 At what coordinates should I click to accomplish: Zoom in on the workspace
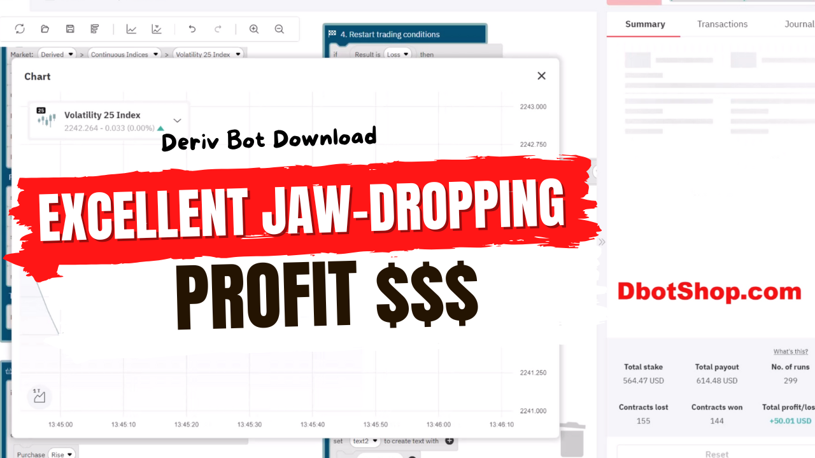[254, 29]
